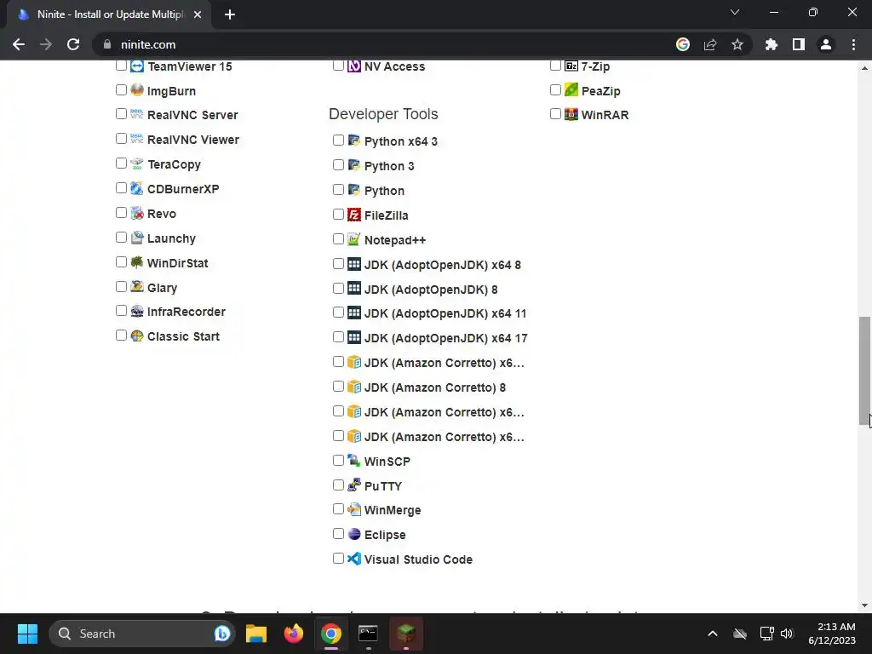Open Chrome profile avatar button
Image resolution: width=872 pixels, height=654 pixels.
826,44
